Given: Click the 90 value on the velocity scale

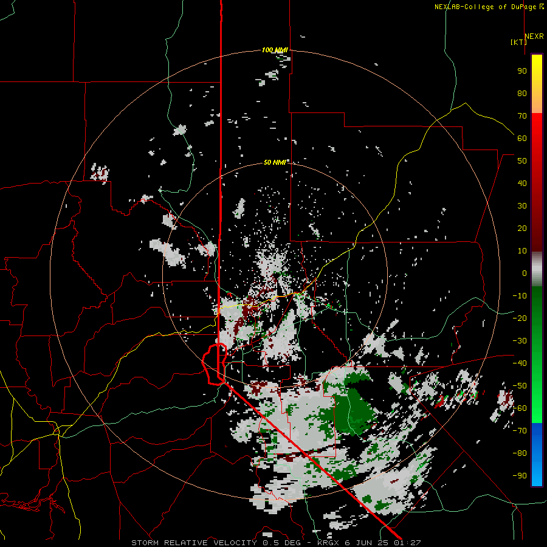Looking at the screenshot, I should coord(522,71).
